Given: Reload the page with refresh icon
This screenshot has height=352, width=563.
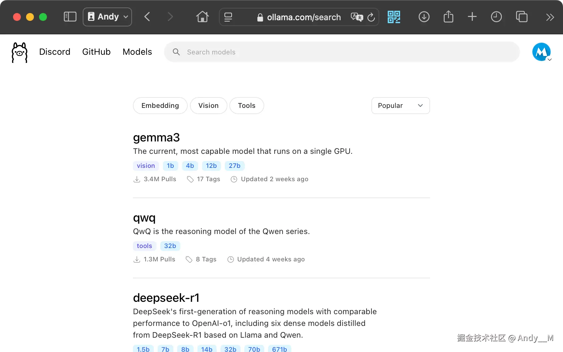Looking at the screenshot, I should (x=371, y=17).
